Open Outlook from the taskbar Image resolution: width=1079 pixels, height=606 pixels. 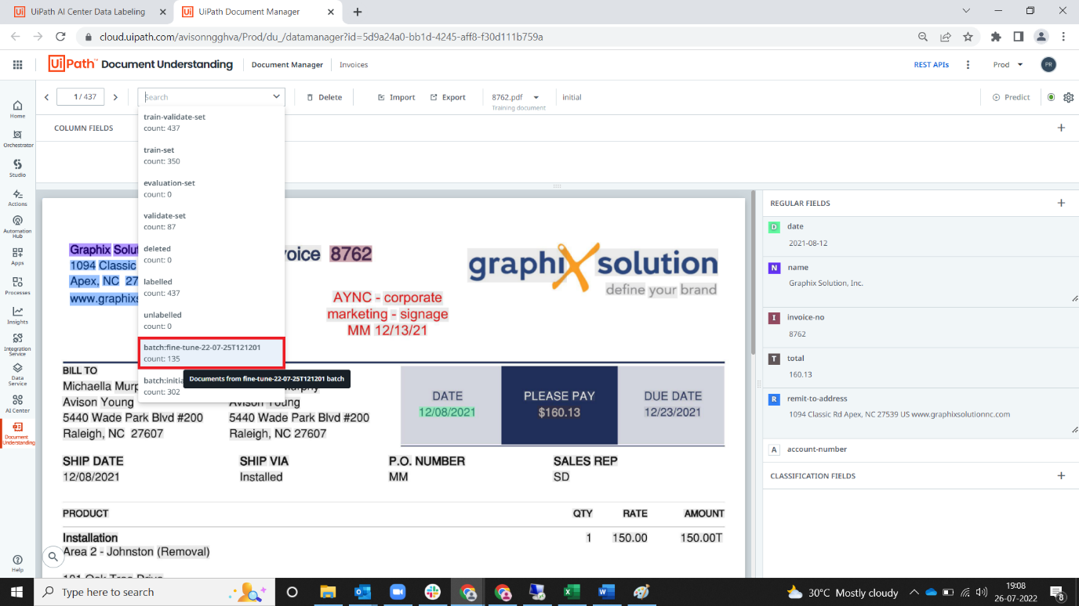(x=362, y=592)
